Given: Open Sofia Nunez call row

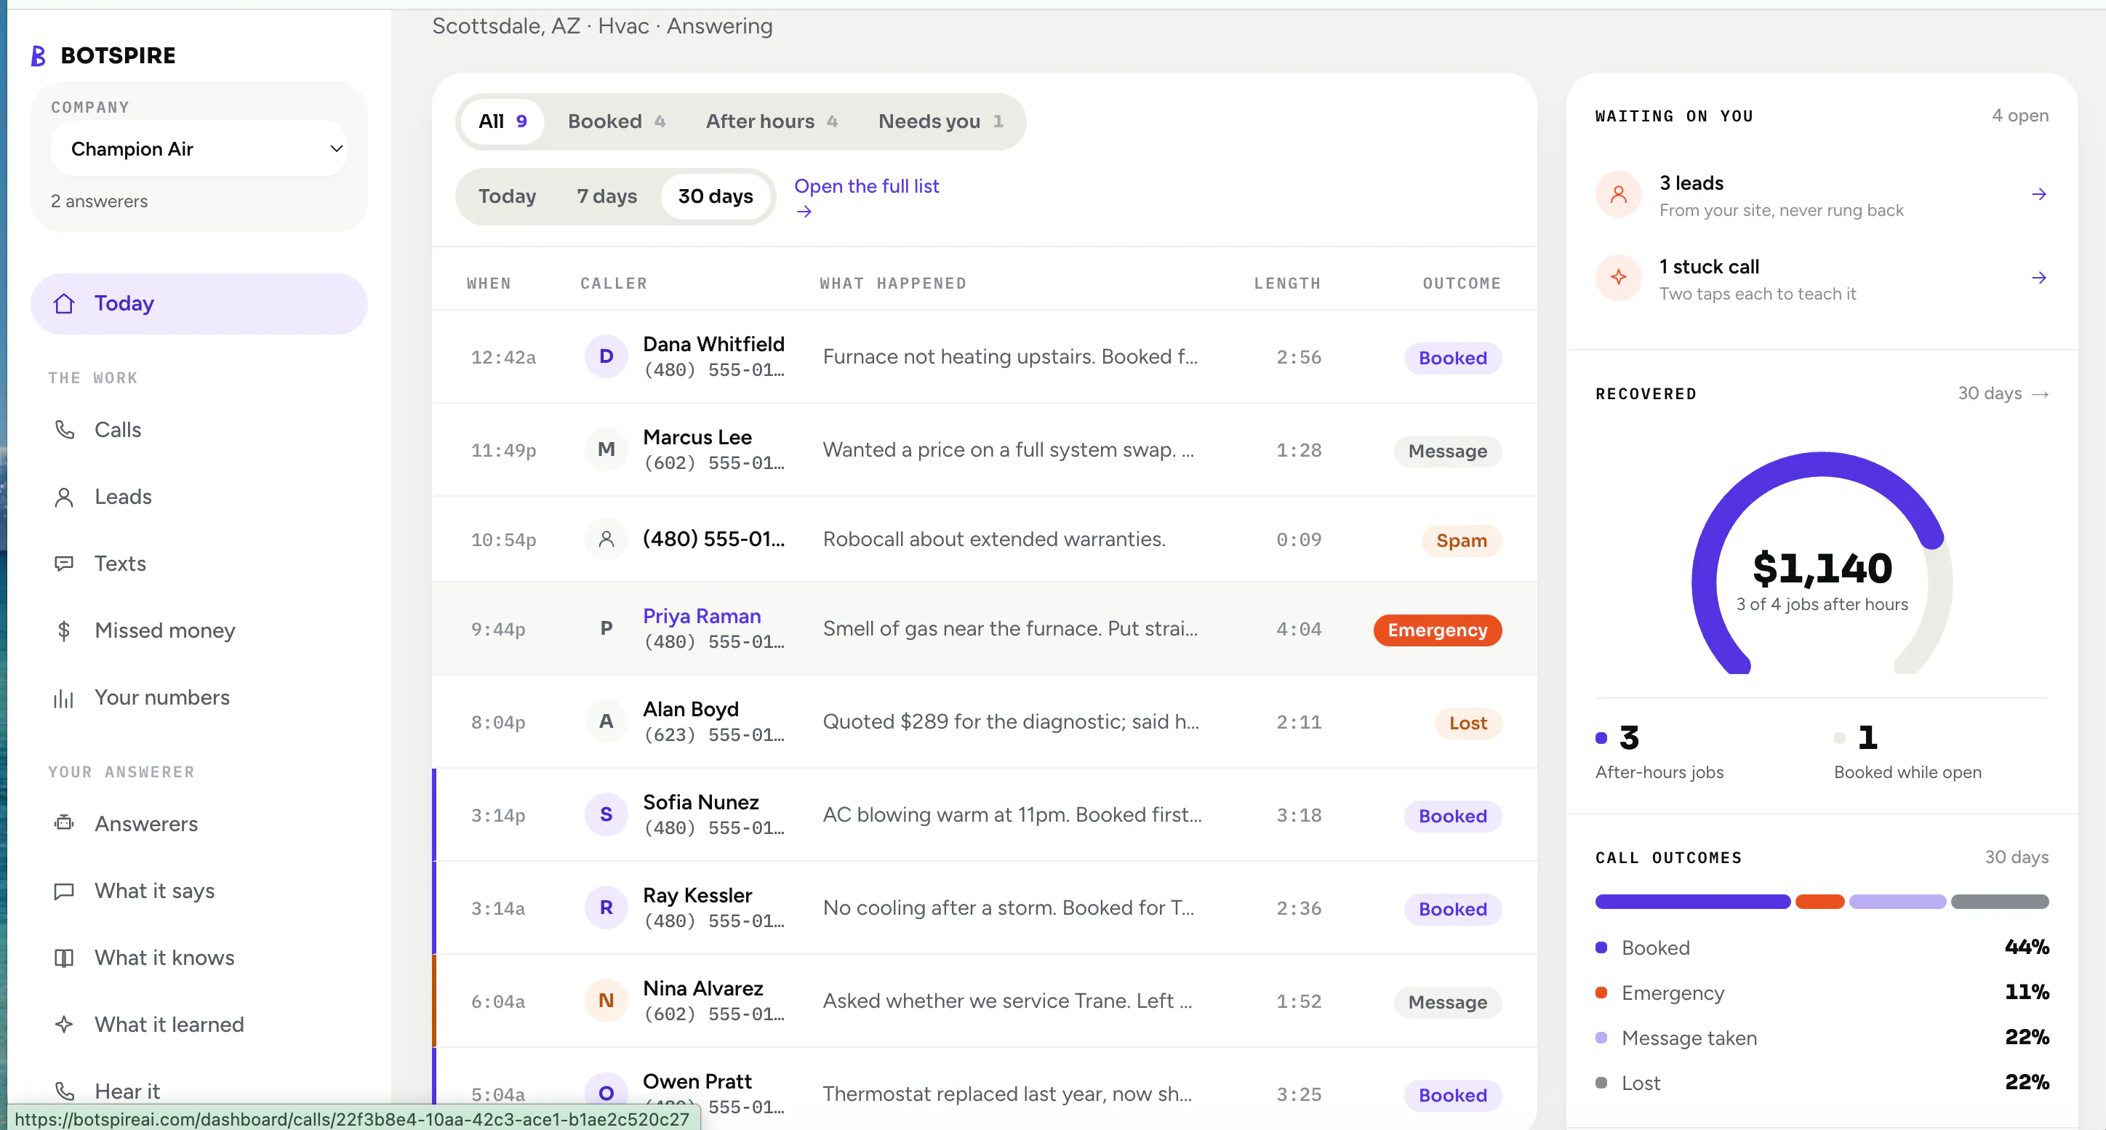Looking at the screenshot, I should 985,814.
